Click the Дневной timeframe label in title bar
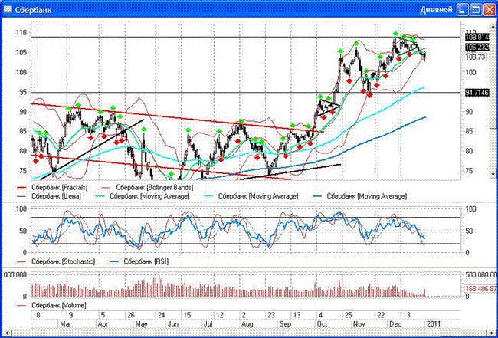 [436, 10]
